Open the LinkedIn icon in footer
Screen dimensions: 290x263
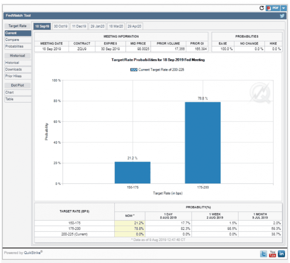pos(282,254)
